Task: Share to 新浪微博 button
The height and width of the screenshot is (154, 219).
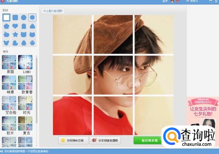Action: (x=105, y=140)
